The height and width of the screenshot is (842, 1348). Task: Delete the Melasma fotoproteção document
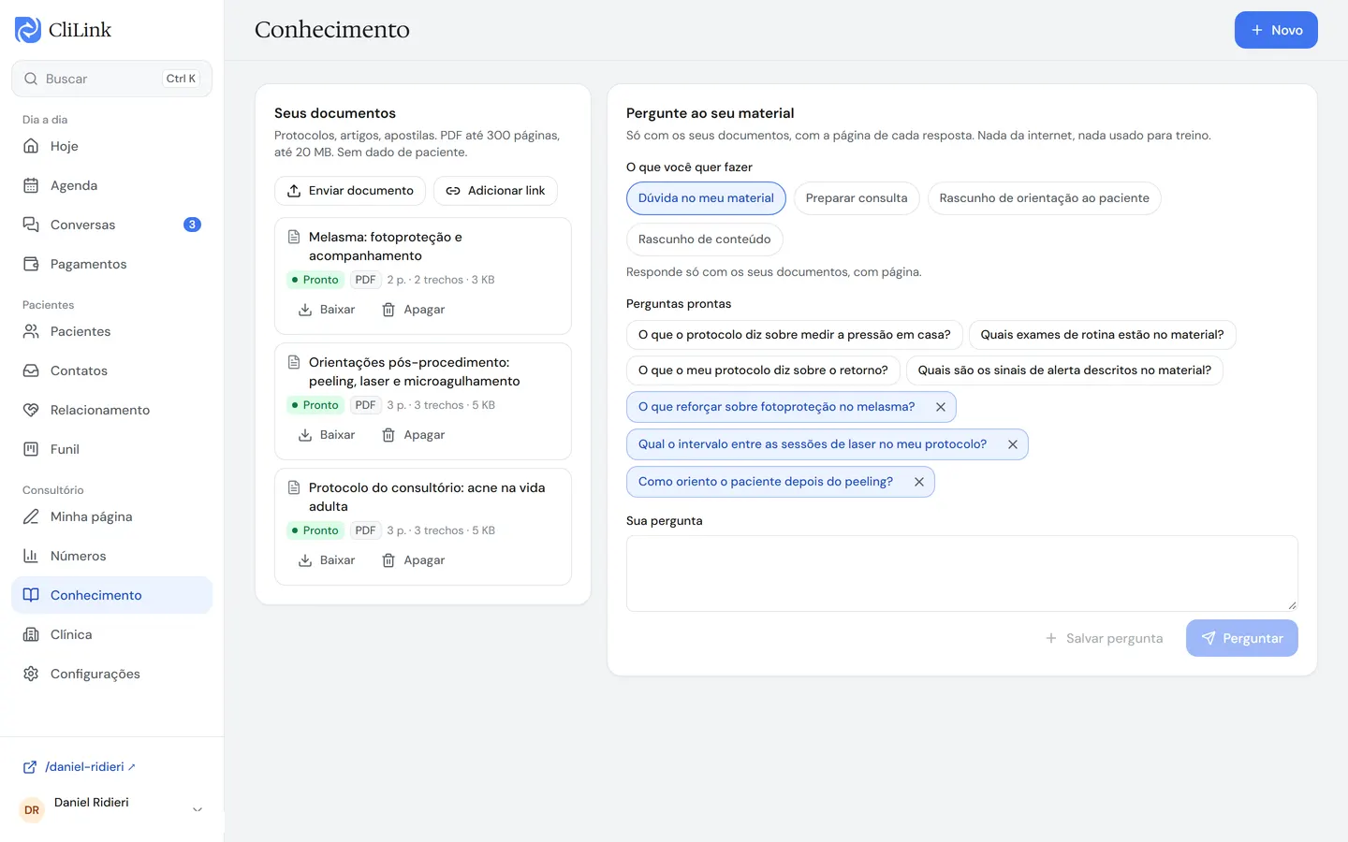413,310
